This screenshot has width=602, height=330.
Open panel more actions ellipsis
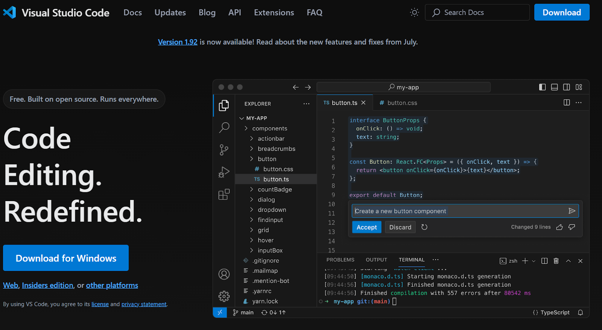(435, 260)
